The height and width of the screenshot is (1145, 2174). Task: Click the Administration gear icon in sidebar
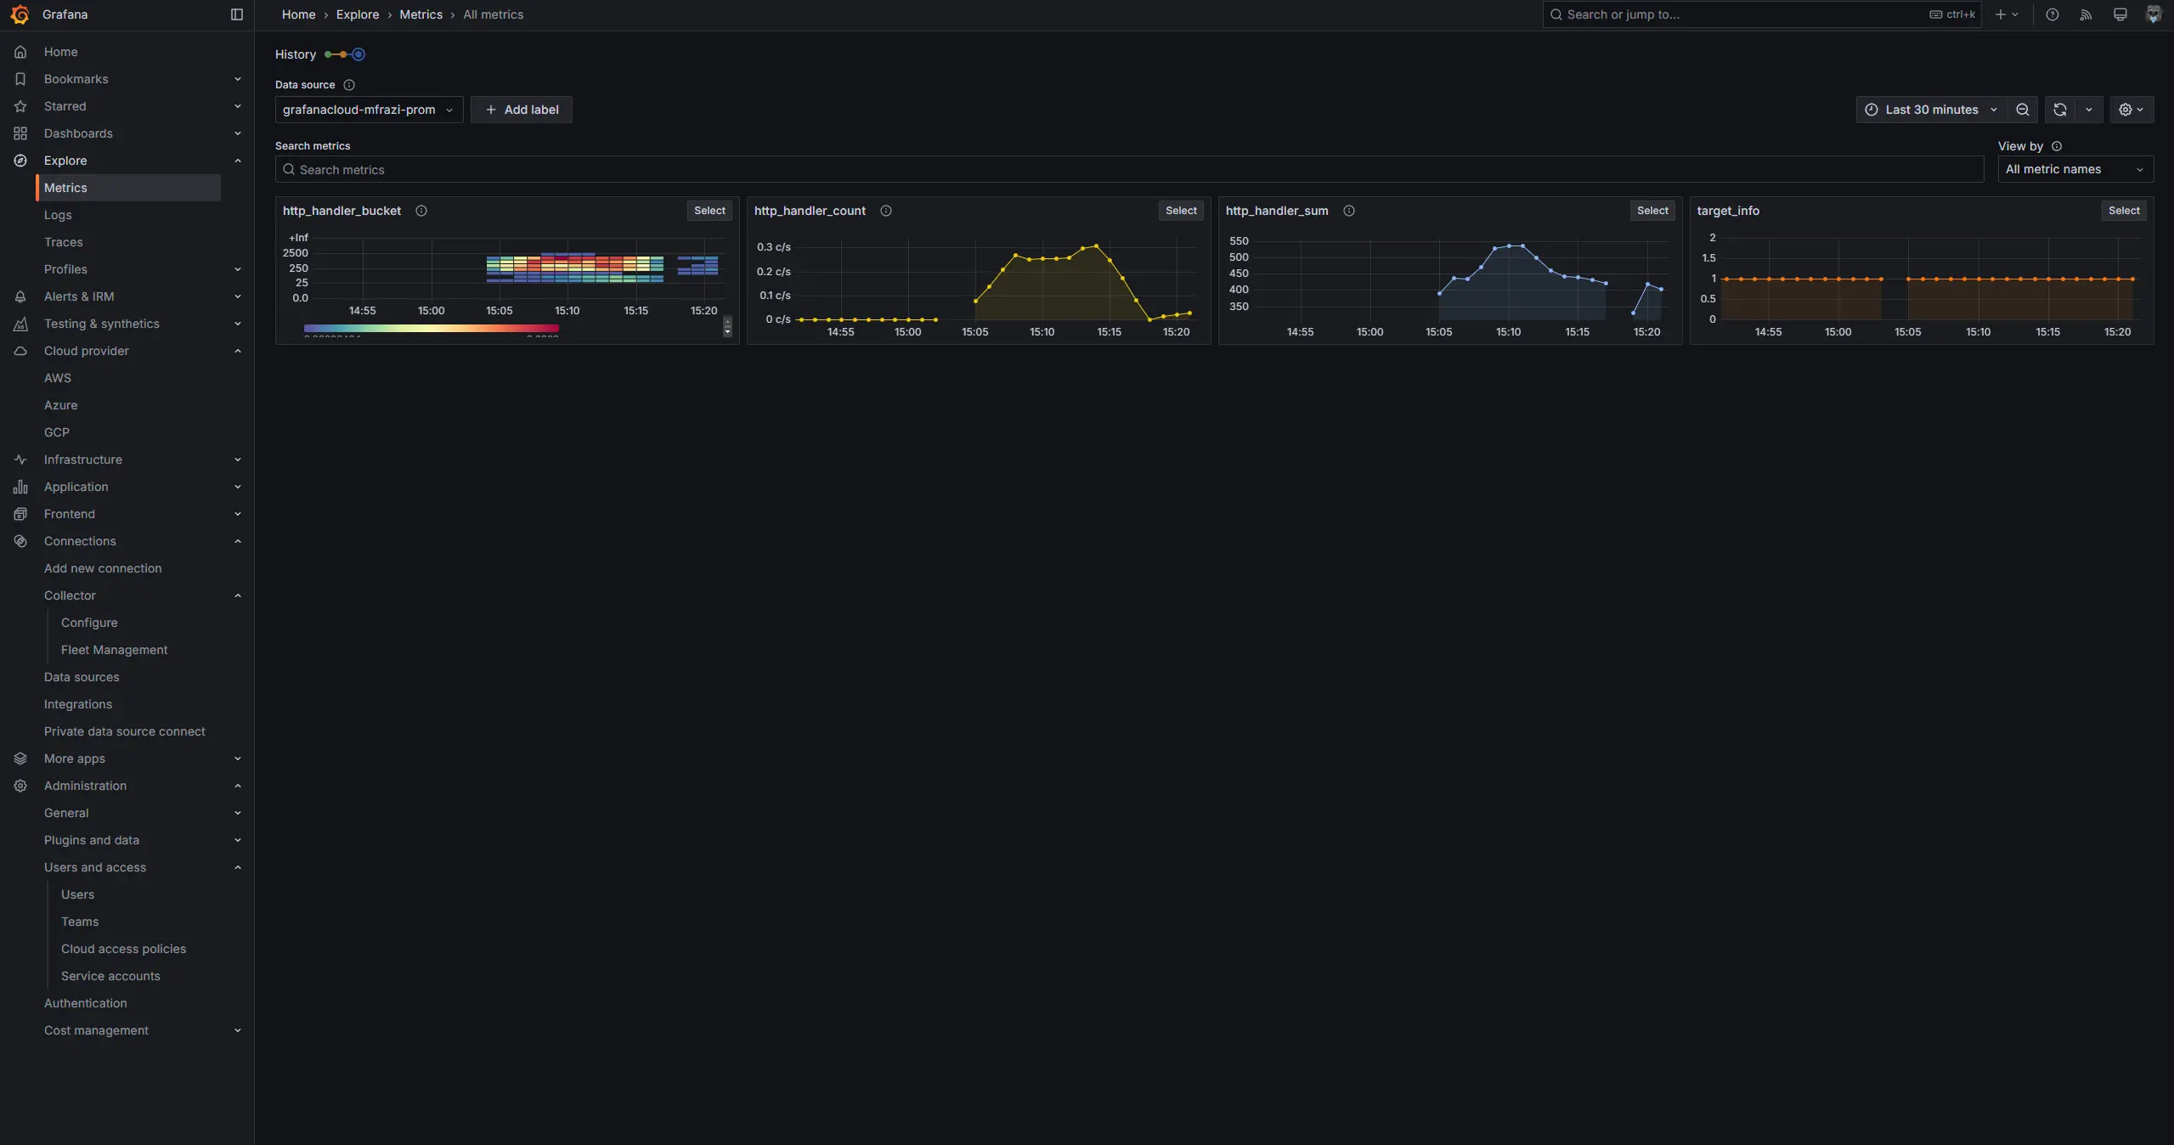tap(20, 786)
